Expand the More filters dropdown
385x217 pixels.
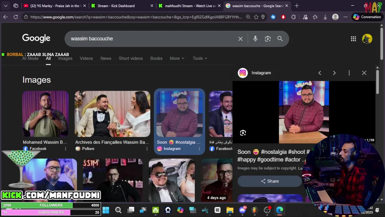[x=177, y=58]
